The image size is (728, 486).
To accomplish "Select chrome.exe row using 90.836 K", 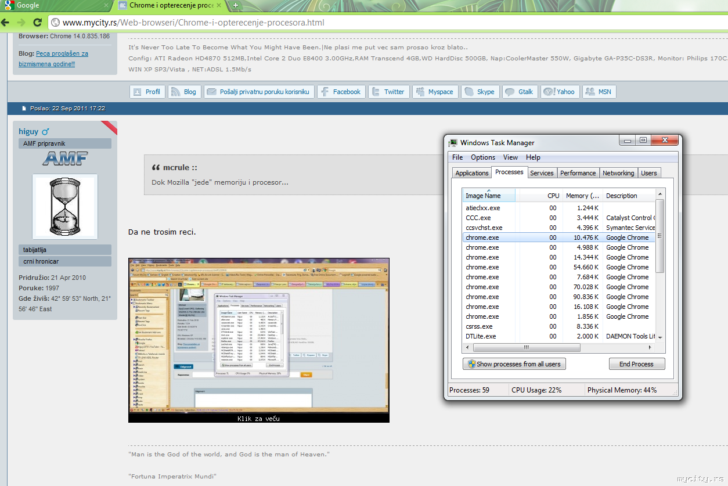I will 559,297.
